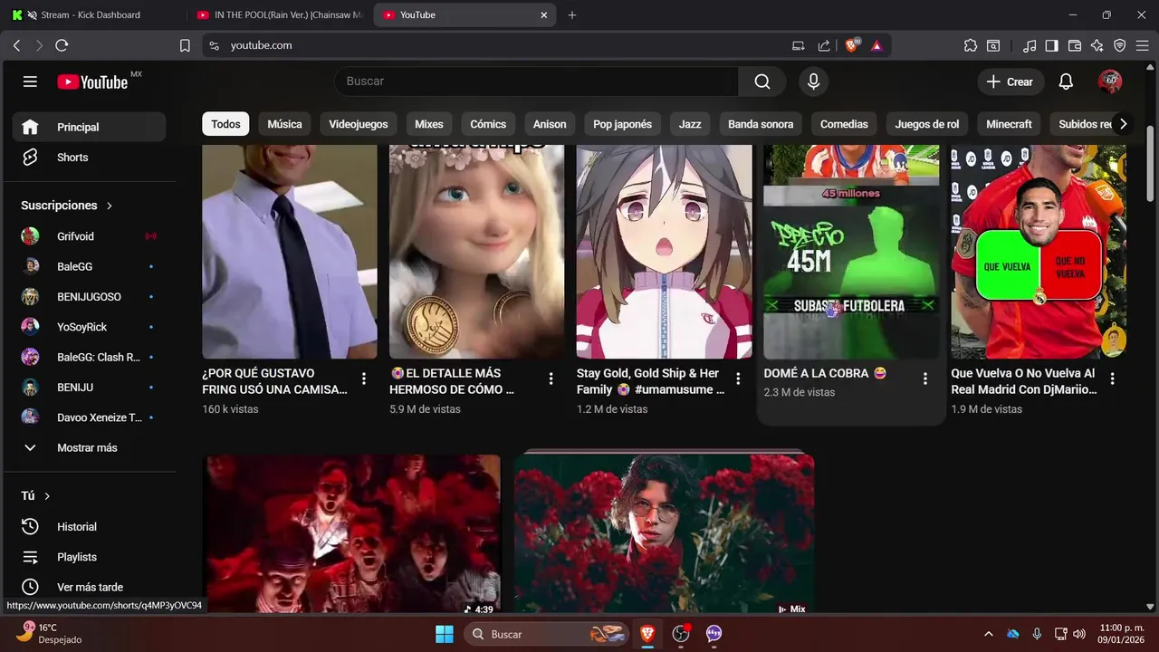This screenshot has height=652, width=1159.
Task: Click the YouTube Buscar search field
Action: coord(537,81)
